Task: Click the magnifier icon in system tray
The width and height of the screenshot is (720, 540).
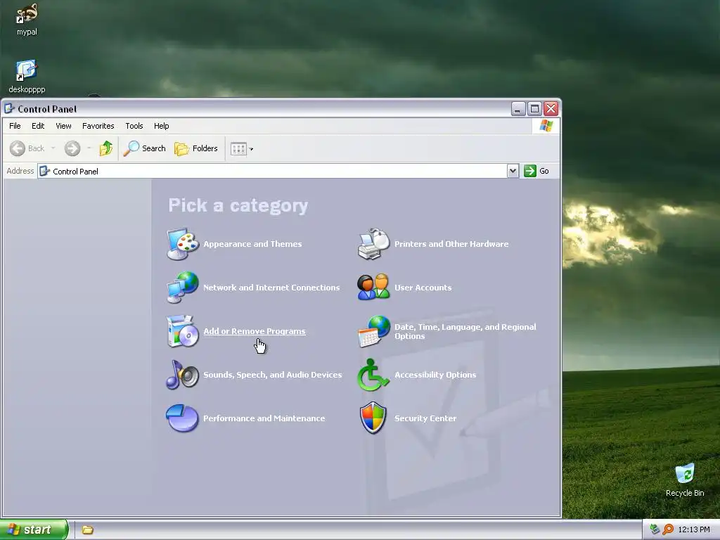Action: pyautogui.click(x=668, y=529)
